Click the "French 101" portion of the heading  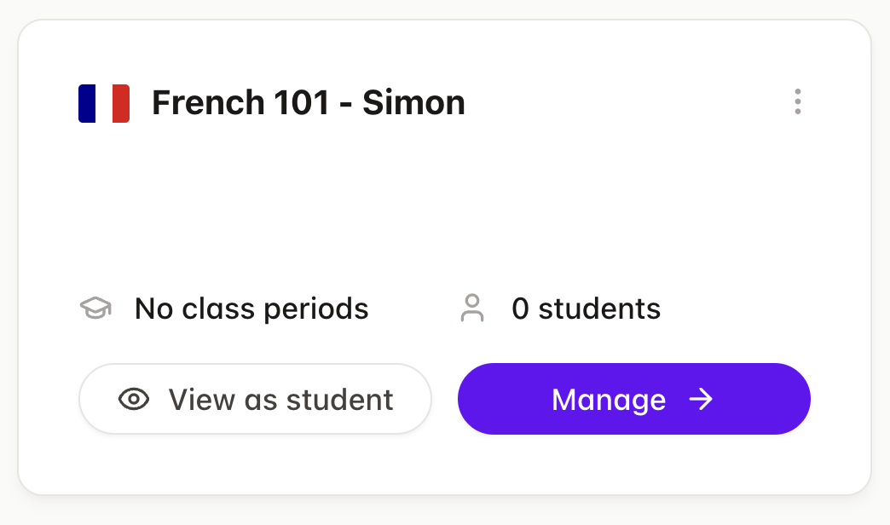tap(240, 103)
